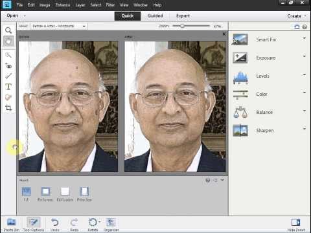
Task: Open the Rotate direction dropdown arrow
Action: [x=100, y=221]
